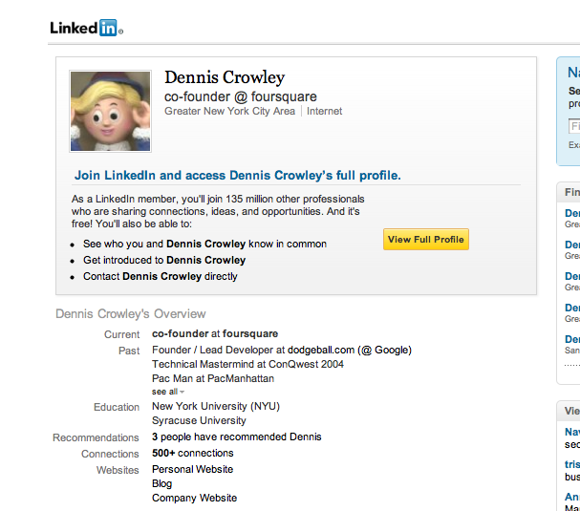This screenshot has height=511, width=580.
Task: Click the Dennis Crowley's Overview heading
Action: (x=131, y=314)
